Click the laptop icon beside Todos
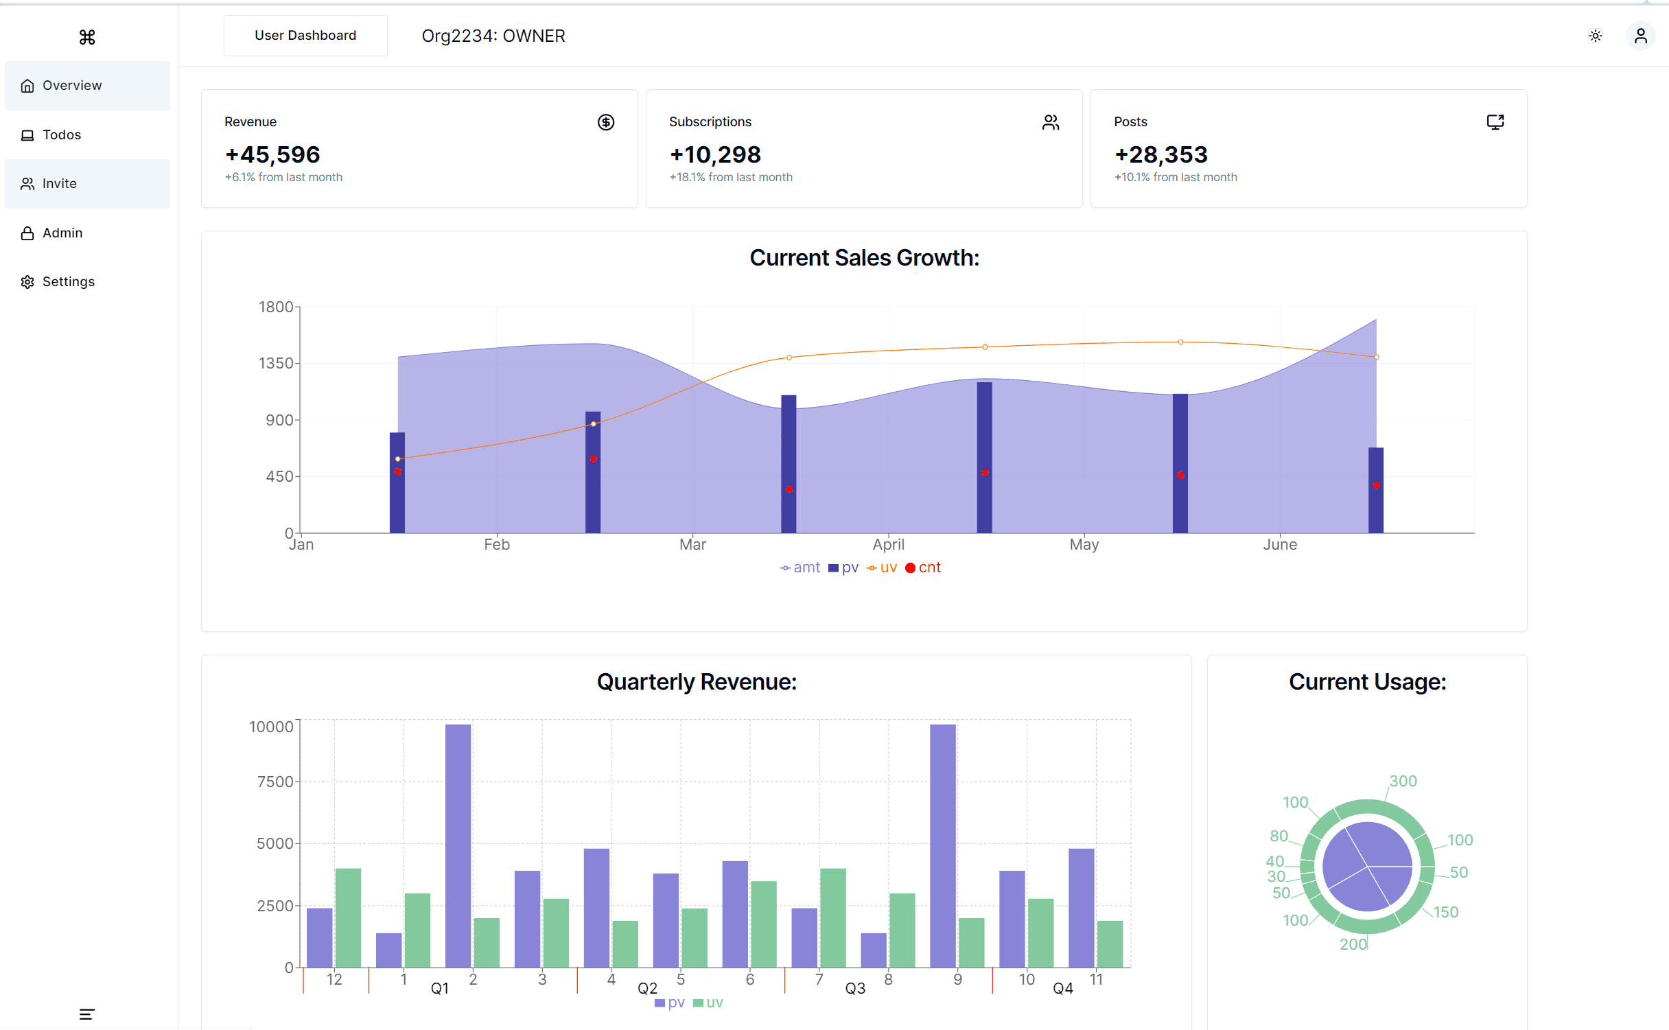The width and height of the screenshot is (1669, 1030). (x=27, y=134)
